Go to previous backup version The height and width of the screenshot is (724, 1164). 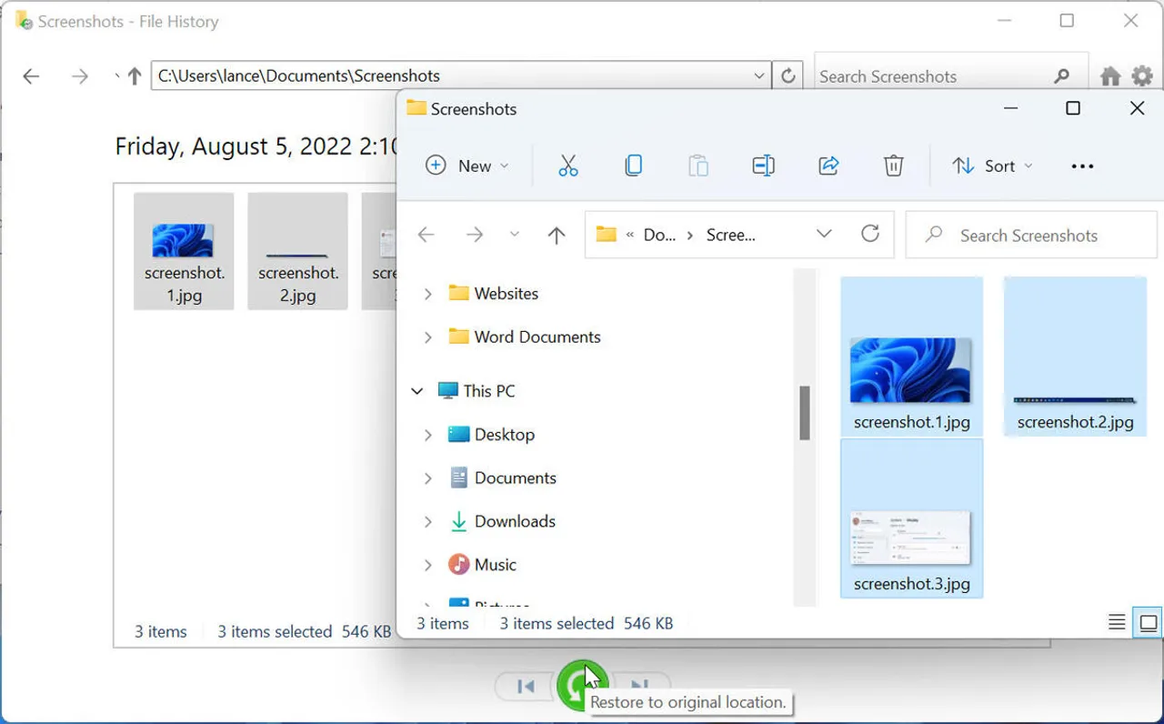click(x=526, y=687)
